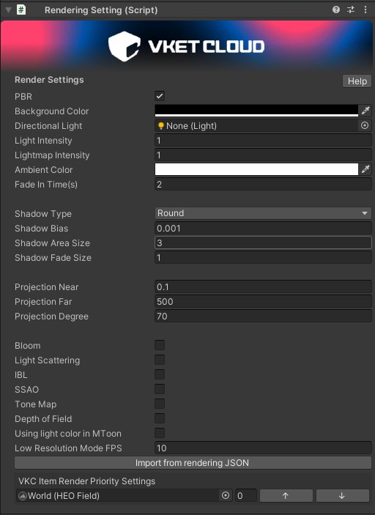Open the Directional Light object picker
This screenshot has height=515, width=375.
pos(365,125)
